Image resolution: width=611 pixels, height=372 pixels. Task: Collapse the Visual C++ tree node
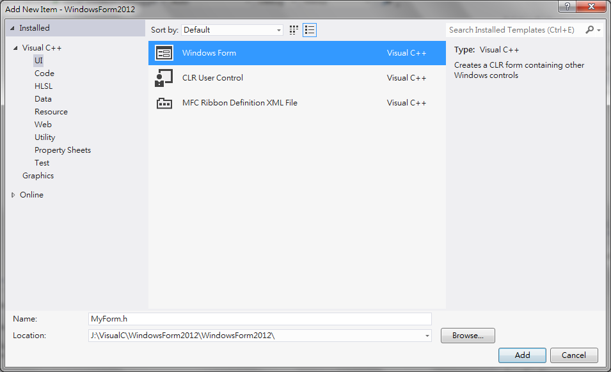pos(15,48)
